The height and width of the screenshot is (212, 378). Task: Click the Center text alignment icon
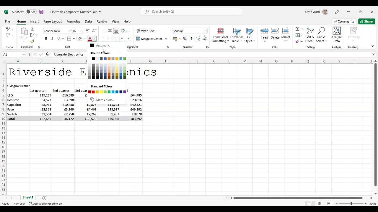coord(110,39)
